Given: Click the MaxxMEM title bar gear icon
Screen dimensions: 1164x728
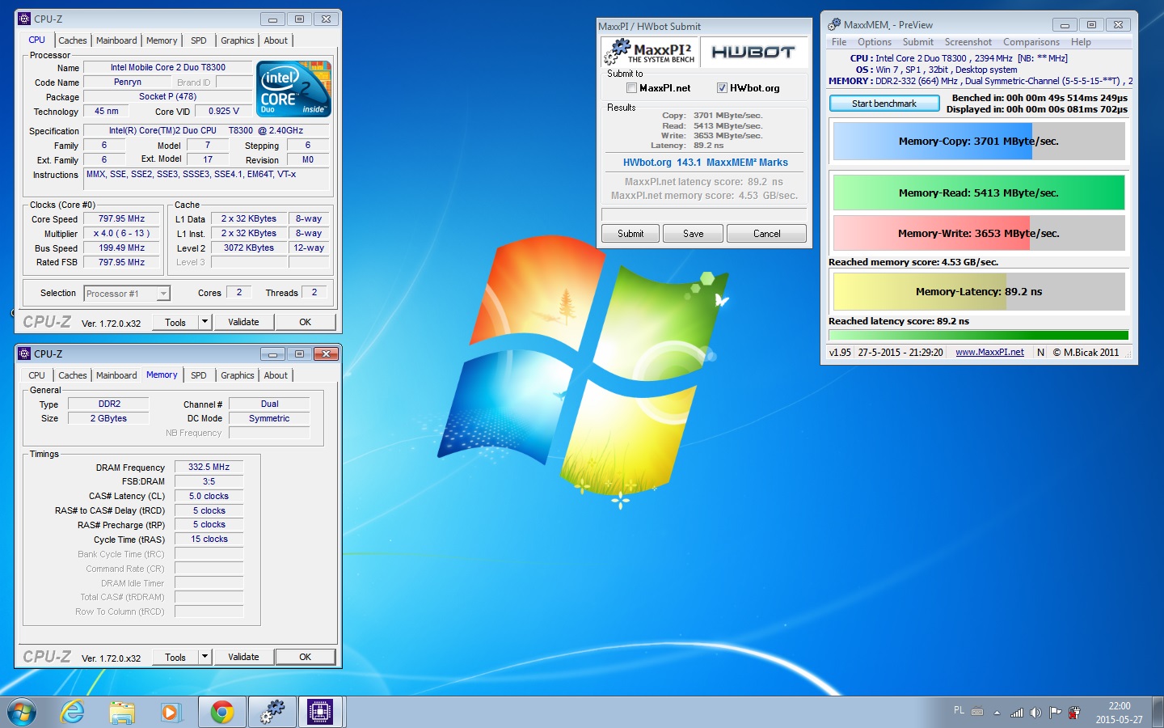Looking at the screenshot, I should point(833,24).
